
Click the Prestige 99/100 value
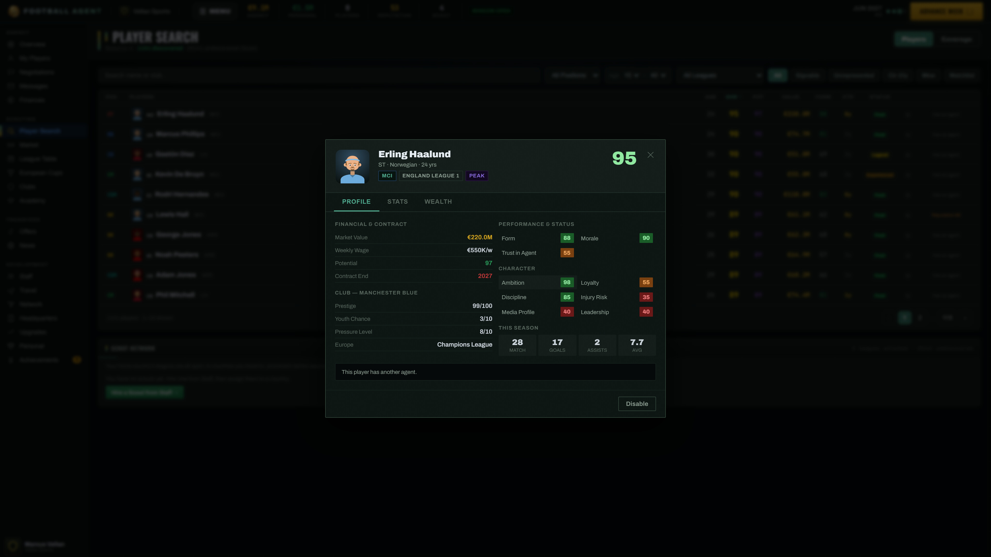[482, 306]
